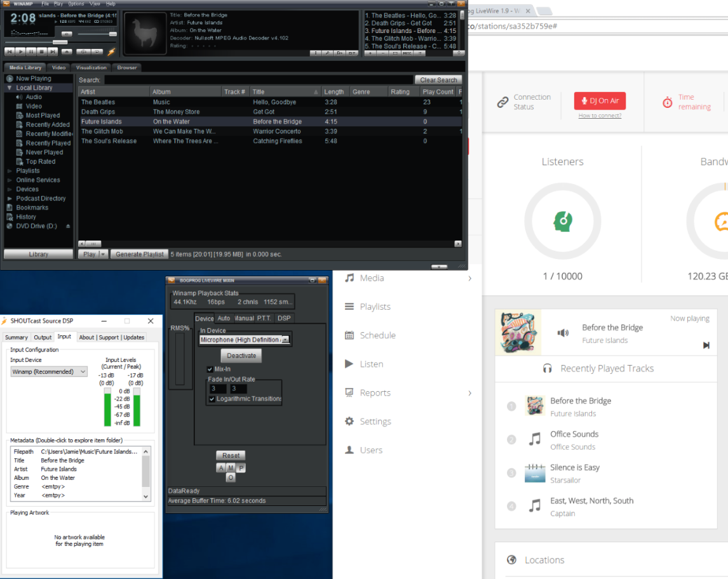Click the Winamp seek bar handle

click(x=60, y=42)
